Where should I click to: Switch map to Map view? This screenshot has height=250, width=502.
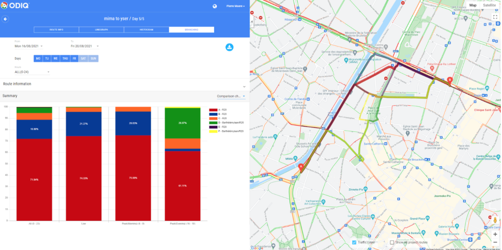pos(473,5)
